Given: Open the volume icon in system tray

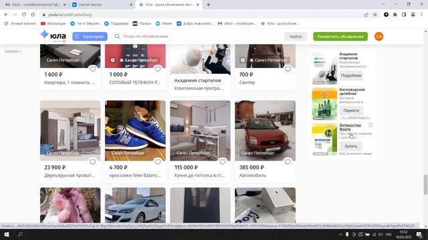Looking at the screenshot, I should pos(381,235).
